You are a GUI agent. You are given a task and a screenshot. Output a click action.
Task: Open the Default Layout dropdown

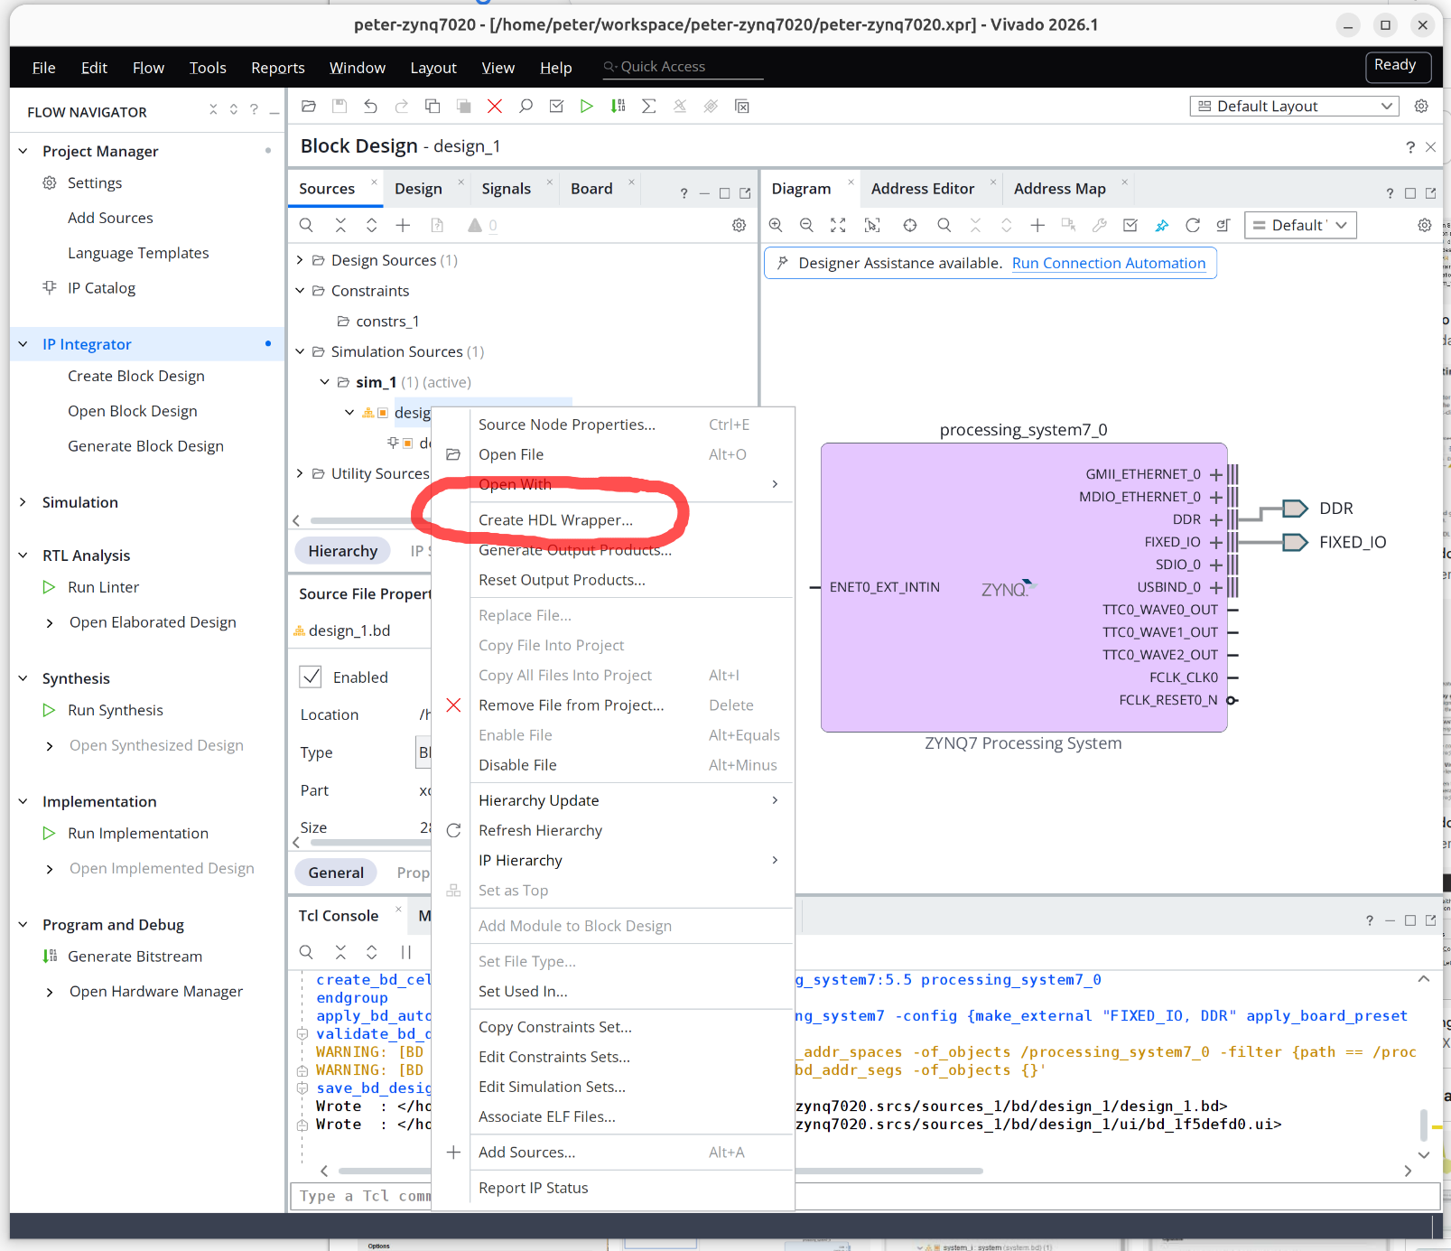point(1295,107)
